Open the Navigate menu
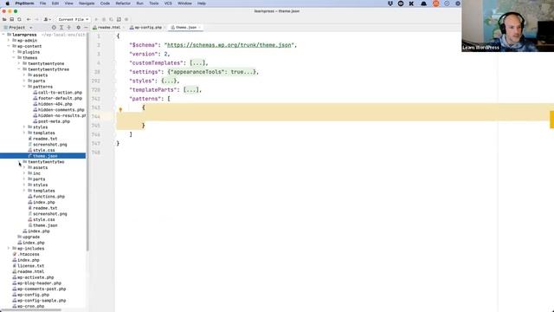Screen dimensions: 554x312 point(87,3)
